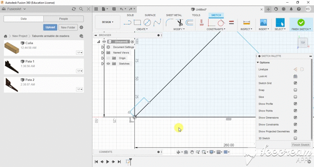314x167 pixels.
Task: Click the Undo arrow
Action: pos(122,9)
